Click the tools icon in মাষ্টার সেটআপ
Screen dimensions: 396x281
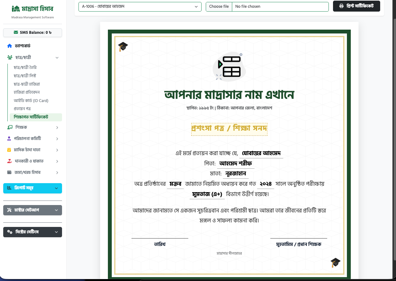pos(9,210)
